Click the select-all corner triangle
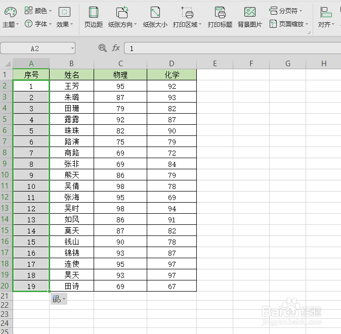Screen dimensions: 341x334 [x=8, y=64]
